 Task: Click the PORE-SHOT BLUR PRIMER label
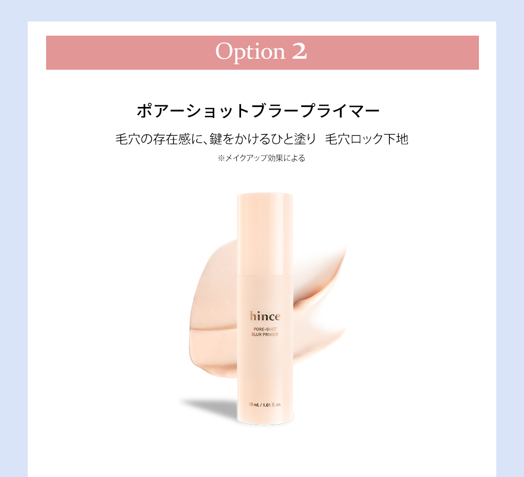point(265,332)
